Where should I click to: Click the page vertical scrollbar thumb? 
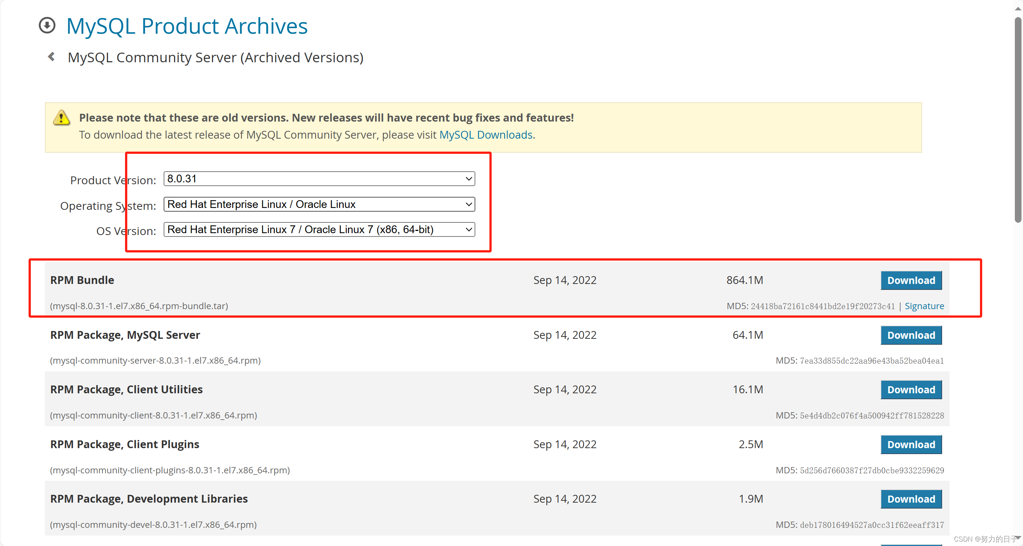click(1018, 119)
